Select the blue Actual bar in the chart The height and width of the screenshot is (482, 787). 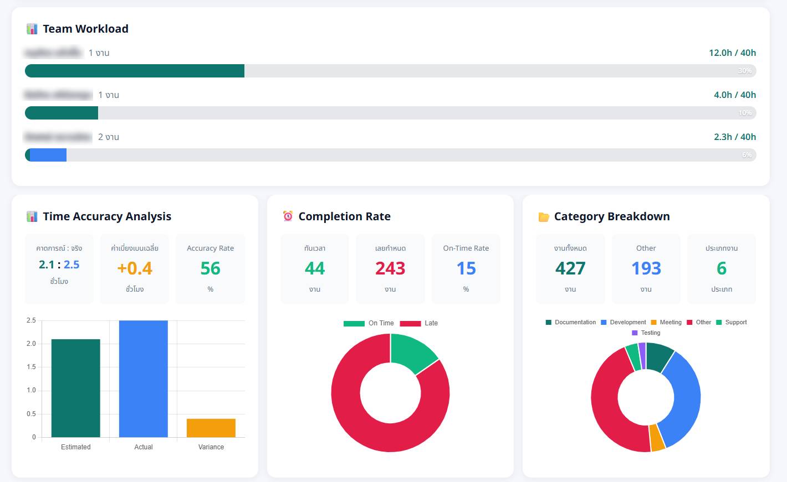144,379
